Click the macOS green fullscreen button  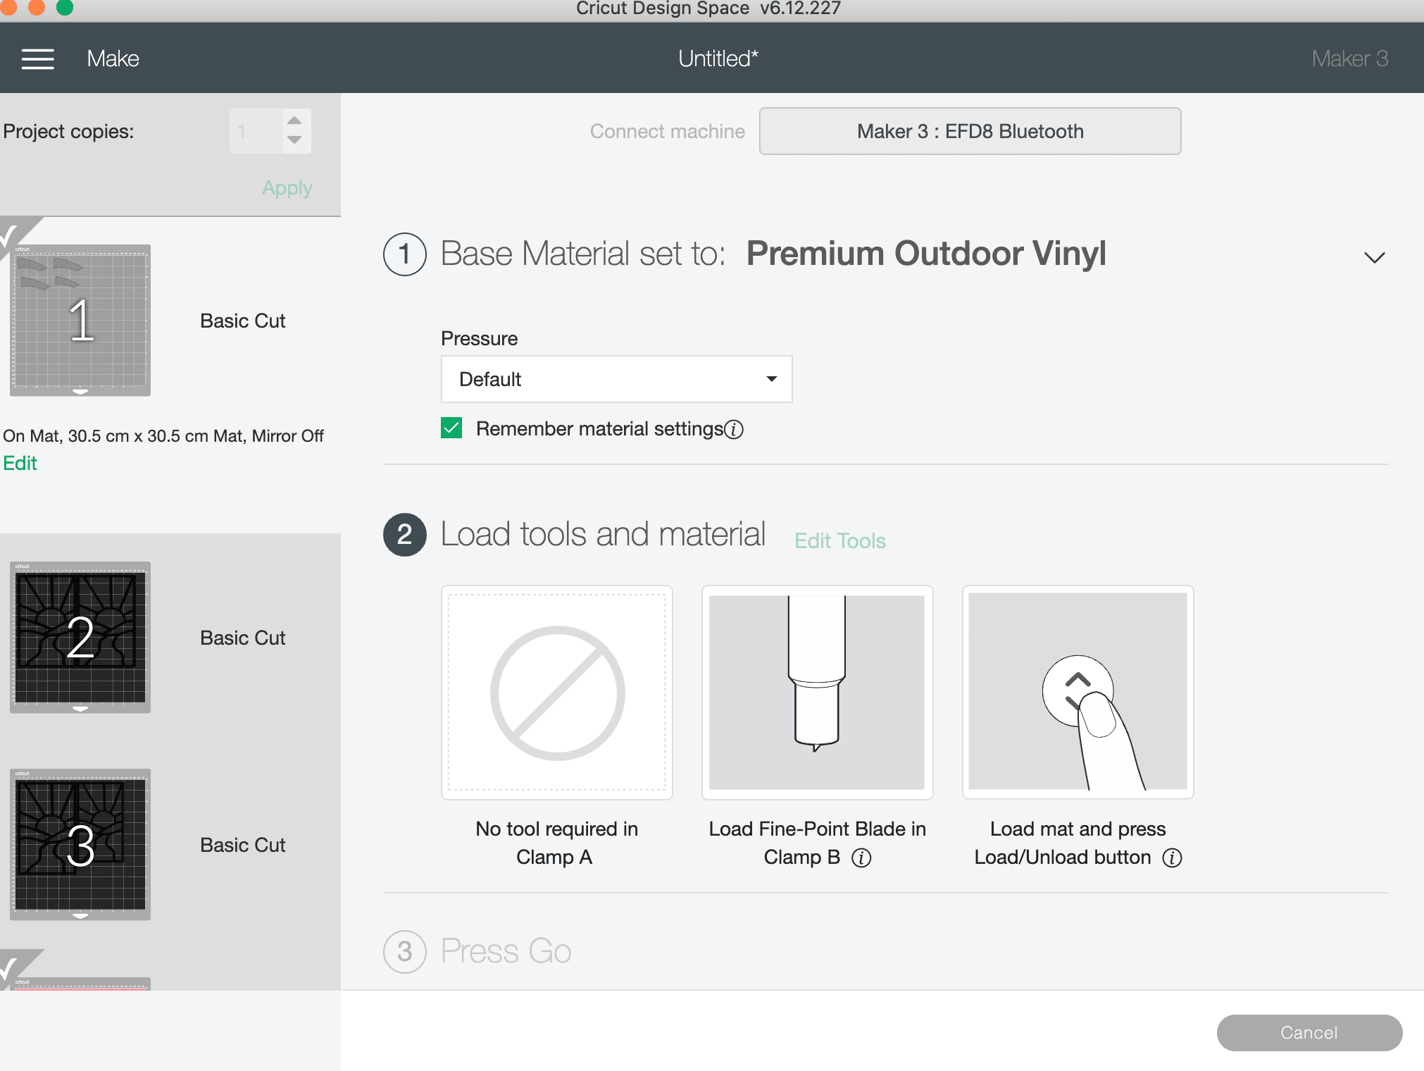(x=65, y=7)
